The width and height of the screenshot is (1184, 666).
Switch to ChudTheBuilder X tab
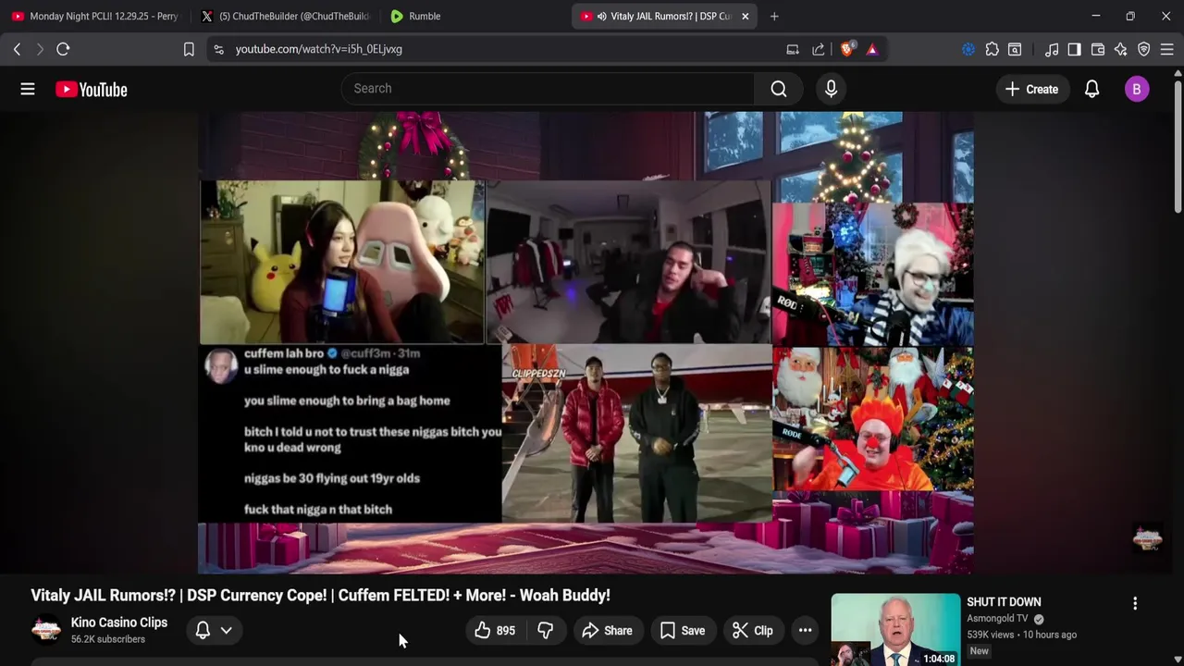[285, 16]
